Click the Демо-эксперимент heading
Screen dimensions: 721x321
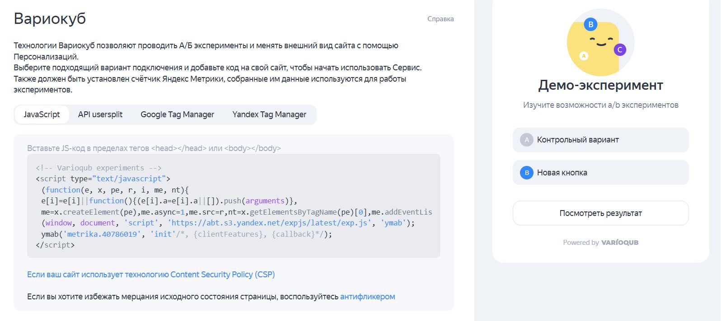click(600, 85)
